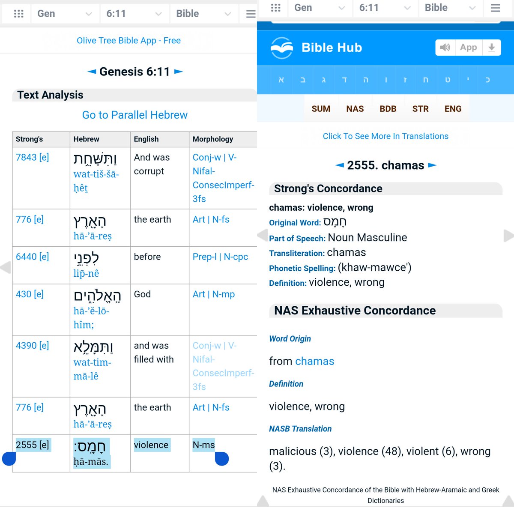
Task: Select Hebrew letter ב in alphabet bar
Action: pos(303,80)
